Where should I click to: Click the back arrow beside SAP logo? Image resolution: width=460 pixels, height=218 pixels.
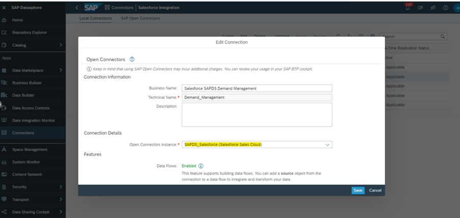[x=76, y=8]
